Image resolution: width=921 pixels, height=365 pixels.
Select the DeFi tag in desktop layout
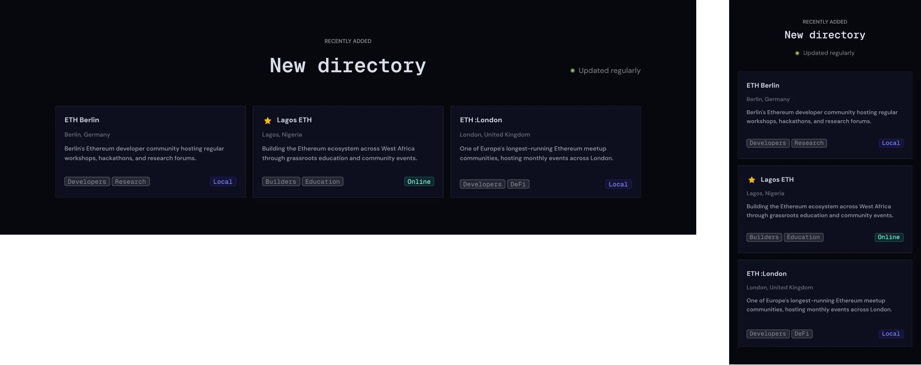518,184
